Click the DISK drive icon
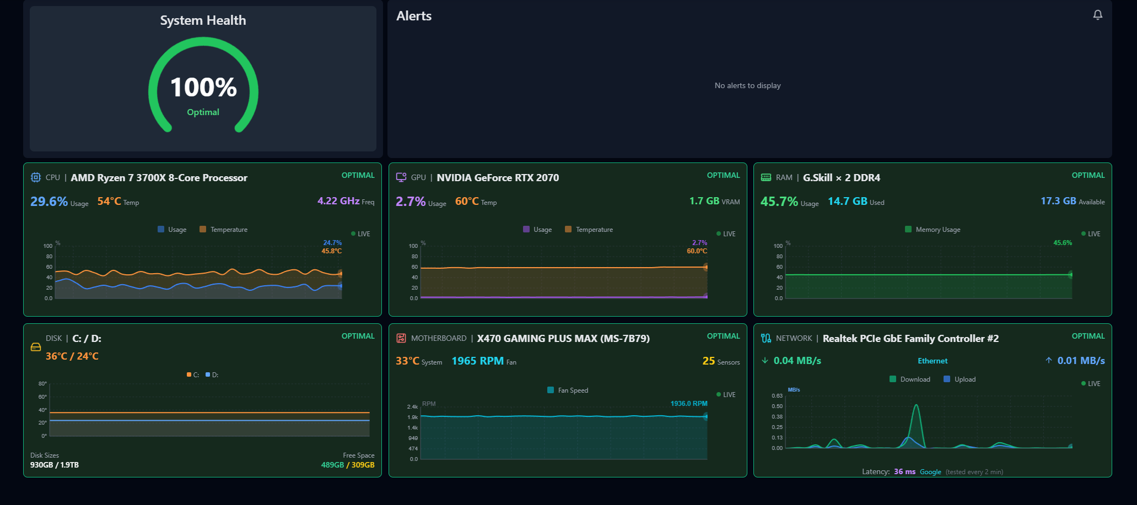The image size is (1137, 505). pyautogui.click(x=36, y=347)
